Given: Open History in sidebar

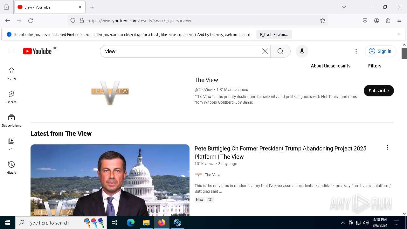Looking at the screenshot, I should coord(11,168).
